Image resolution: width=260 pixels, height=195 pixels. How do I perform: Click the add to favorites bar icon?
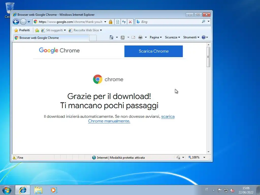click(37, 30)
